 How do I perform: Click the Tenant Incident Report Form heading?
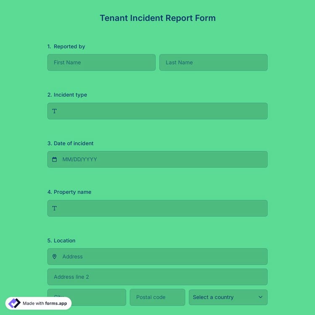[x=157, y=18]
